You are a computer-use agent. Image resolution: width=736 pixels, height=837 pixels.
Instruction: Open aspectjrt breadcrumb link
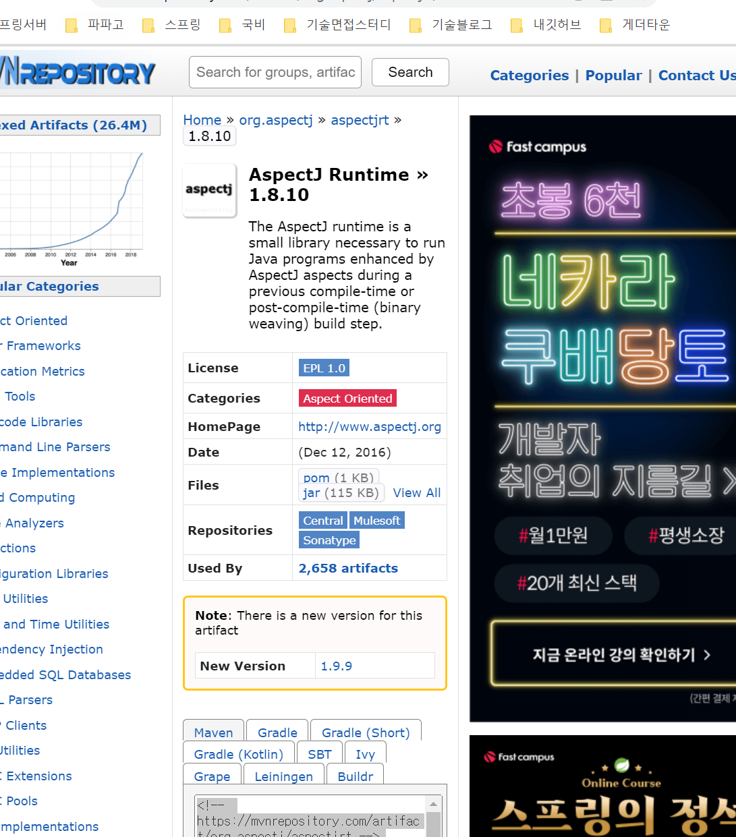click(360, 120)
